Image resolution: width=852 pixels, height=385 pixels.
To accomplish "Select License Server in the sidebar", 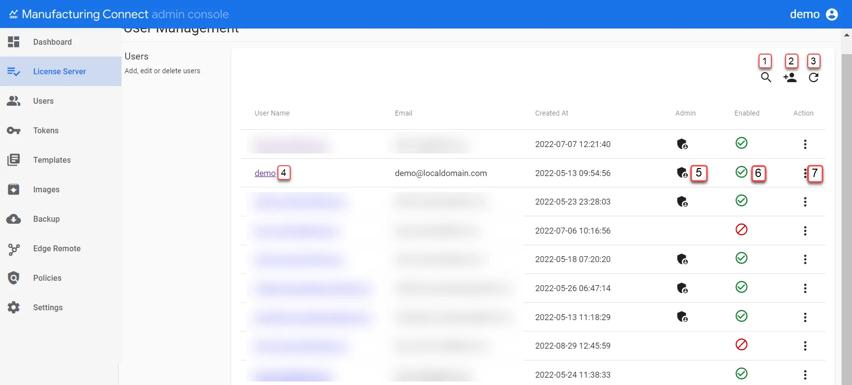I will 61,71.
